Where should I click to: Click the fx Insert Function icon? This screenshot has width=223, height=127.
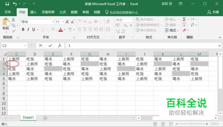click(60, 45)
